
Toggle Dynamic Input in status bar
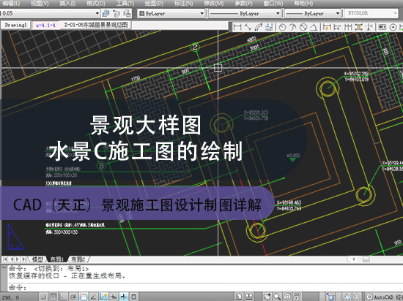(114, 297)
